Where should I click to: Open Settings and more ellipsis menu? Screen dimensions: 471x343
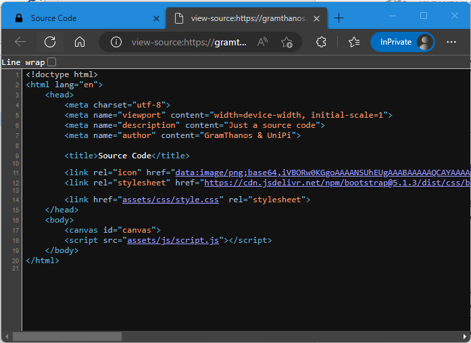point(451,42)
